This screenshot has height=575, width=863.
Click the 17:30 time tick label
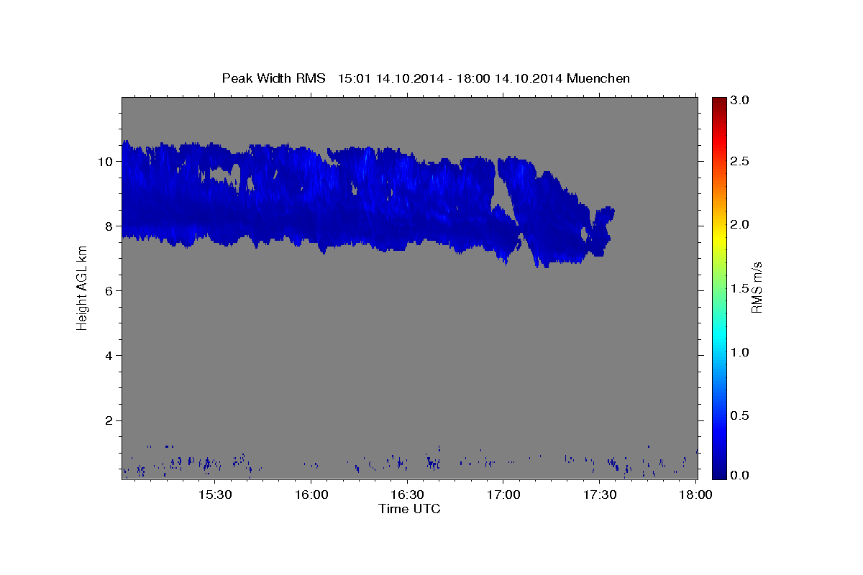(x=599, y=495)
